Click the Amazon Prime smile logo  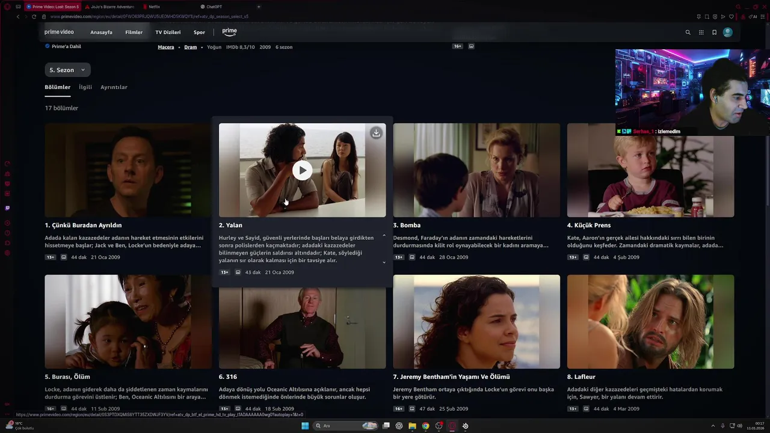click(x=229, y=32)
